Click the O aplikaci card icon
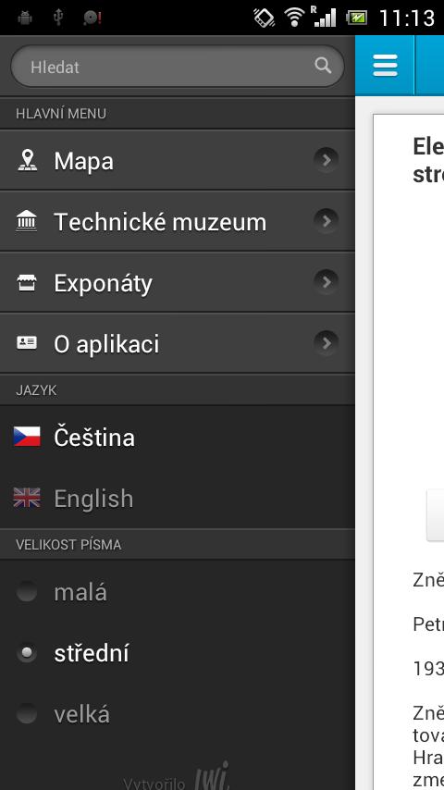 point(27,343)
